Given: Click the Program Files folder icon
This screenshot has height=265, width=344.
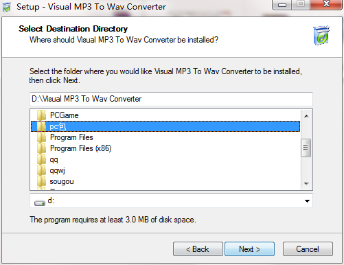Looking at the screenshot, I should pyautogui.click(x=41, y=137).
